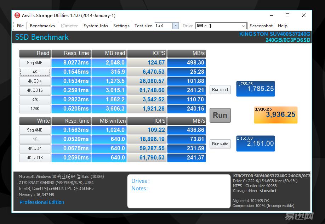The height and width of the screenshot is (224, 325).
Task: Open the Help menu
Action: coord(283,26)
